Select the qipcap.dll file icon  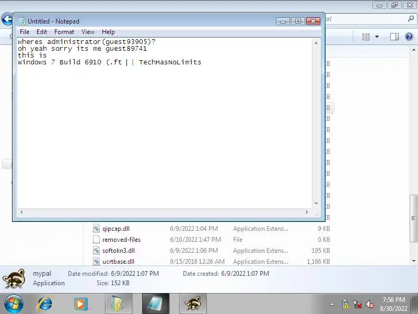click(x=96, y=228)
